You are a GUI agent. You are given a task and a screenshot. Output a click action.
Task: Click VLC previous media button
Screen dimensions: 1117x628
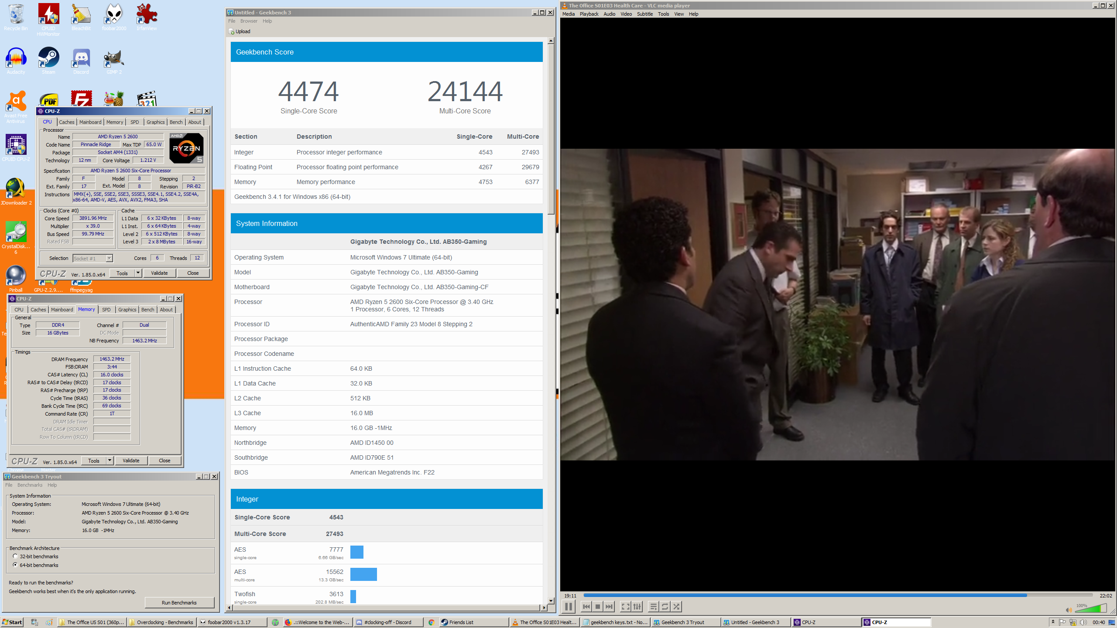586,607
